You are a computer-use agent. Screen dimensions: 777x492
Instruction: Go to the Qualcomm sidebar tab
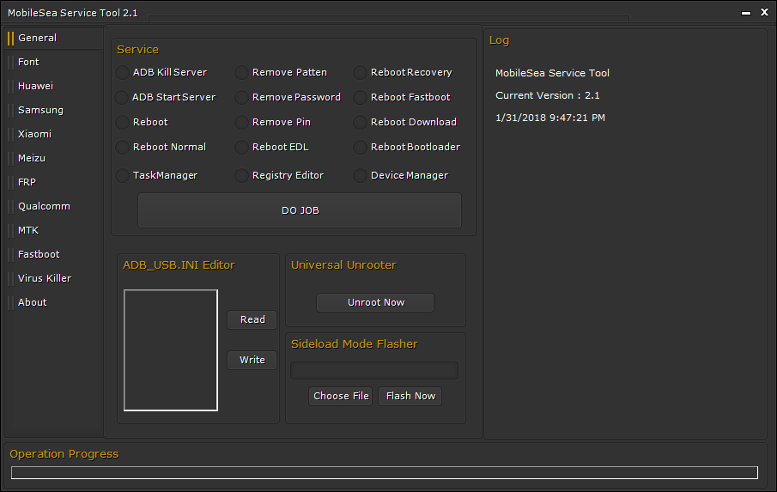pos(54,206)
